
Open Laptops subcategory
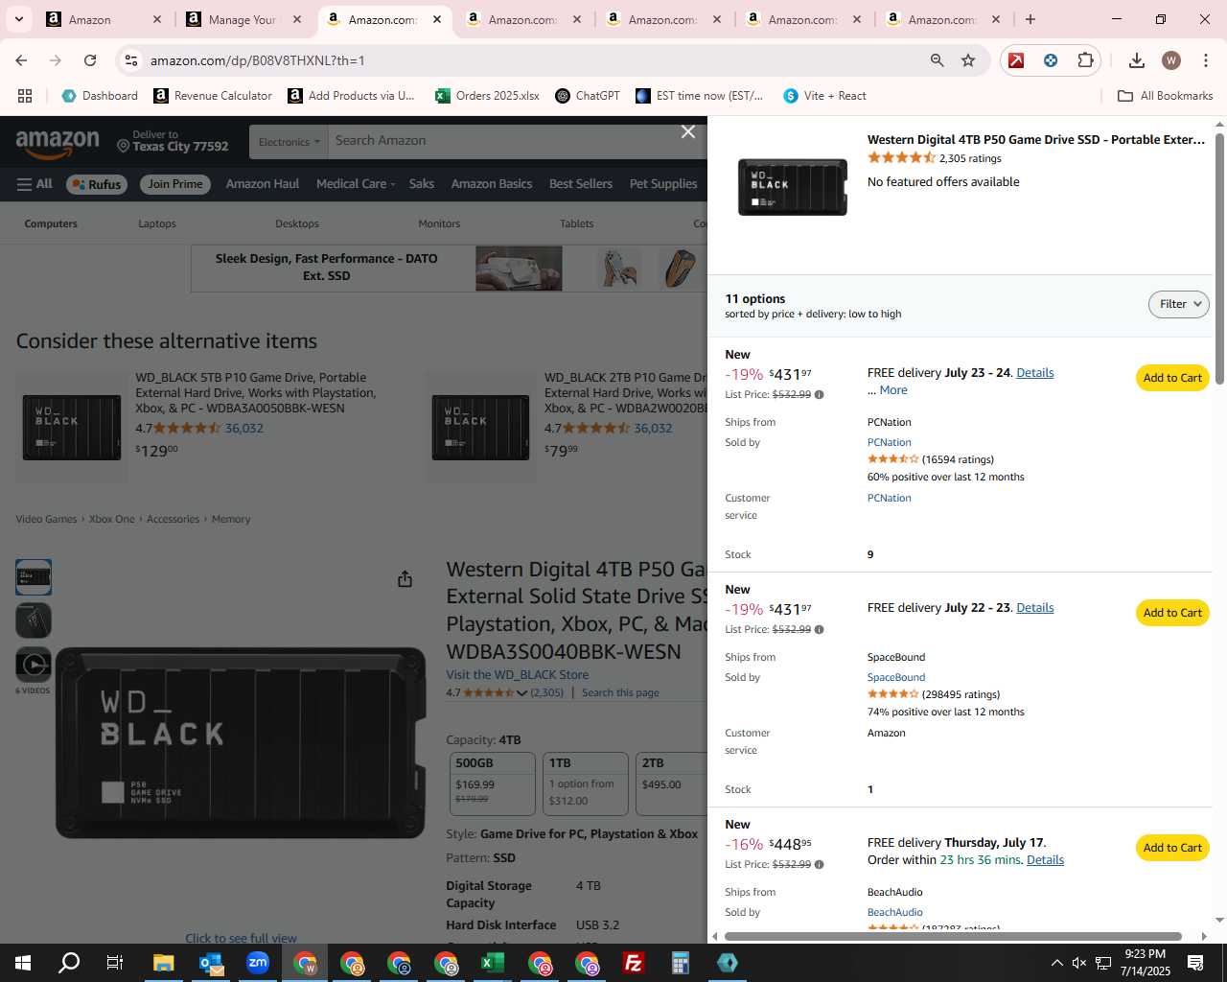157,223
